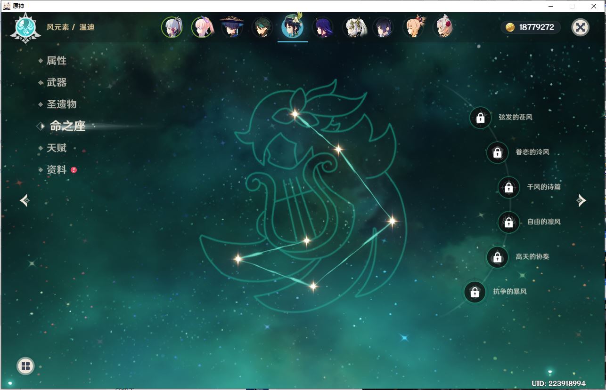Pick Nahida's white-haired character icon
Image resolution: width=606 pixels, height=390 pixels.
point(353,27)
